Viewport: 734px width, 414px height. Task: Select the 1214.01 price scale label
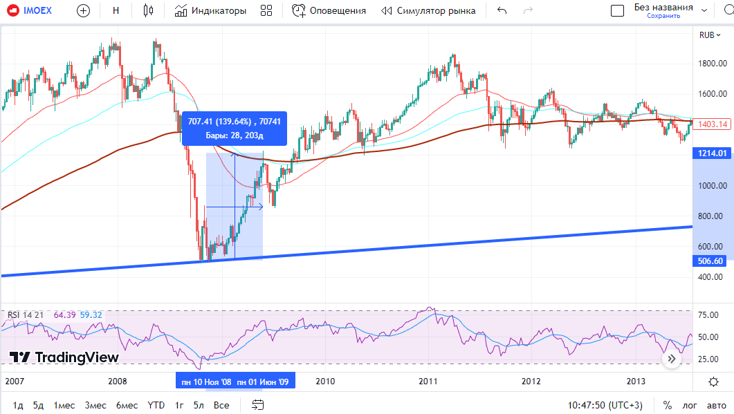pyautogui.click(x=712, y=153)
